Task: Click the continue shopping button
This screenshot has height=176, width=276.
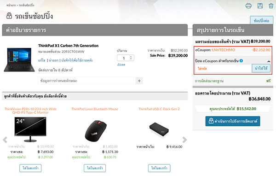Action: [x=261, y=20]
